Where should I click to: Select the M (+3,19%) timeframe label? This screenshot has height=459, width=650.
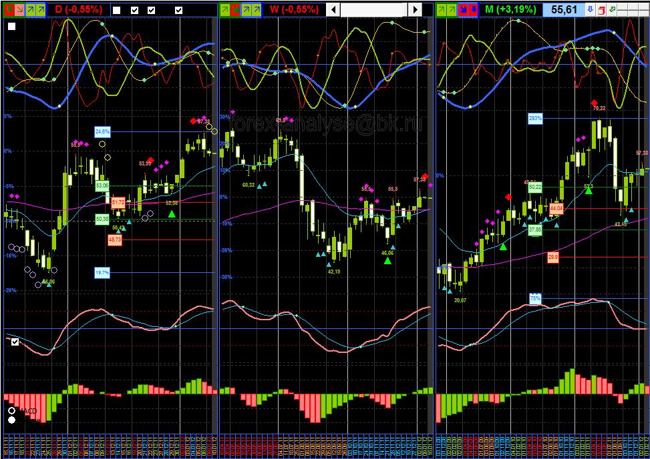click(x=510, y=9)
